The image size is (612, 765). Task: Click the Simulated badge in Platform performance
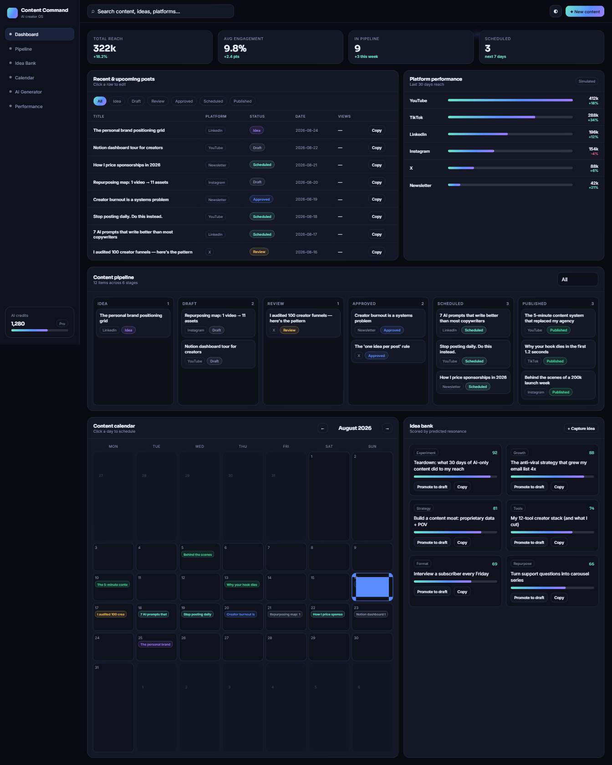coord(587,81)
